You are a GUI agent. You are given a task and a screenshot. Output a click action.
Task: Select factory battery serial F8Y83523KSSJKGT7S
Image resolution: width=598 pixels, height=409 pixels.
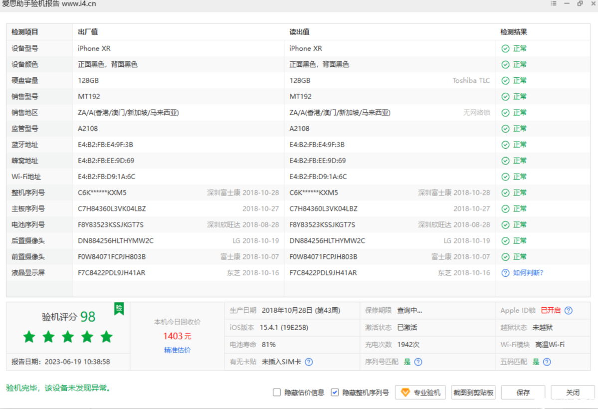point(111,225)
